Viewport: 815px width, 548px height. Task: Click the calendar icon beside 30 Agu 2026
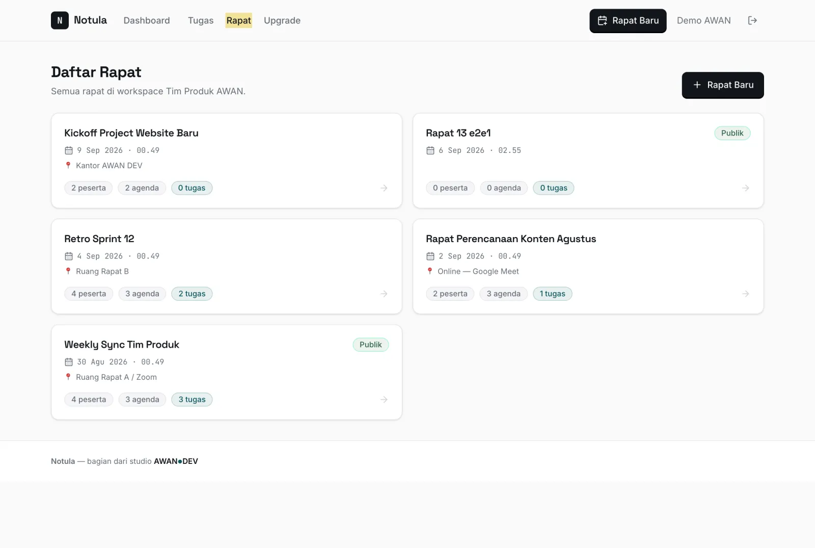69,362
